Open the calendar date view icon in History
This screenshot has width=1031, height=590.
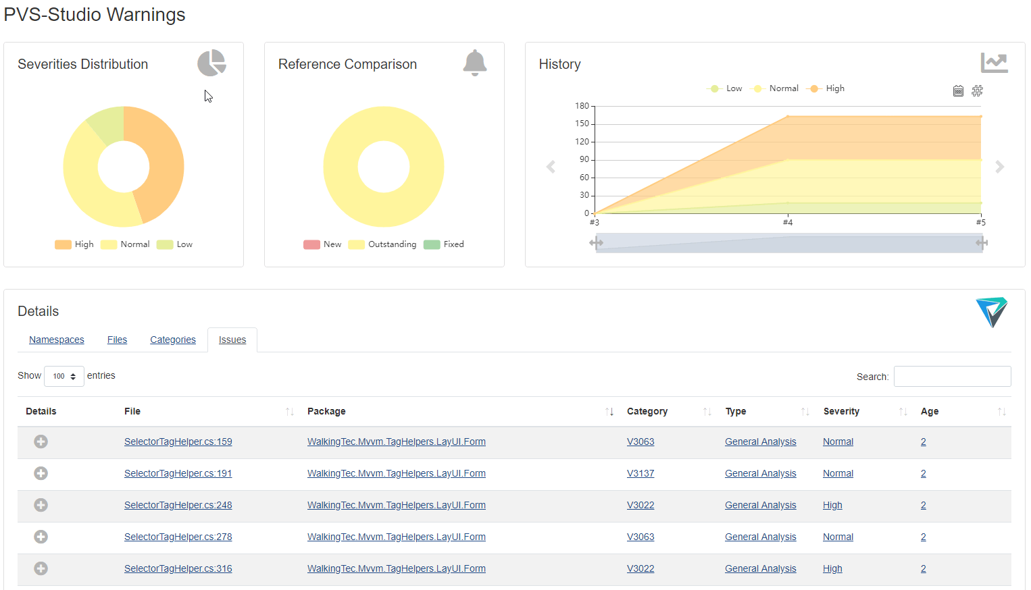958,91
